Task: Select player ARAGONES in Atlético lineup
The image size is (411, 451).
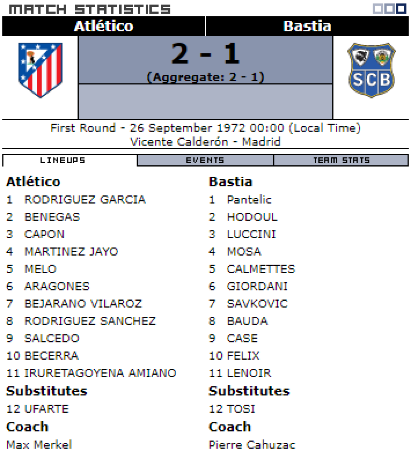Action: tap(57, 286)
